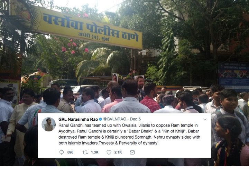Open the GVL Narasimha Rao name link
Image resolution: width=249 pixels, height=169 pixels.
pos(78,119)
